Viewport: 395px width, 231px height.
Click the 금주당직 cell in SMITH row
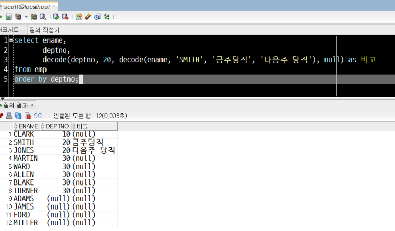point(94,142)
